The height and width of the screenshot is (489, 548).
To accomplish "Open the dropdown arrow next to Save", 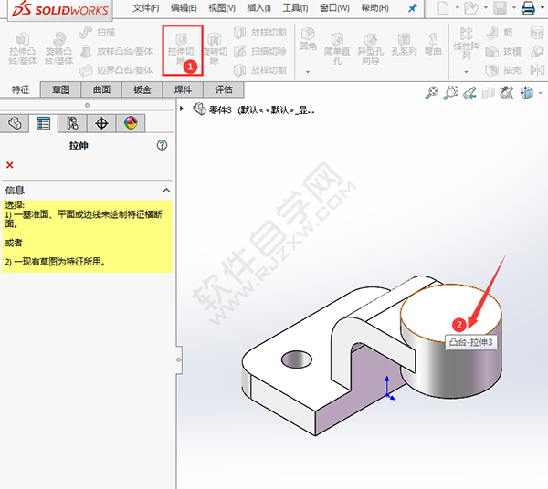I will click(514, 7).
